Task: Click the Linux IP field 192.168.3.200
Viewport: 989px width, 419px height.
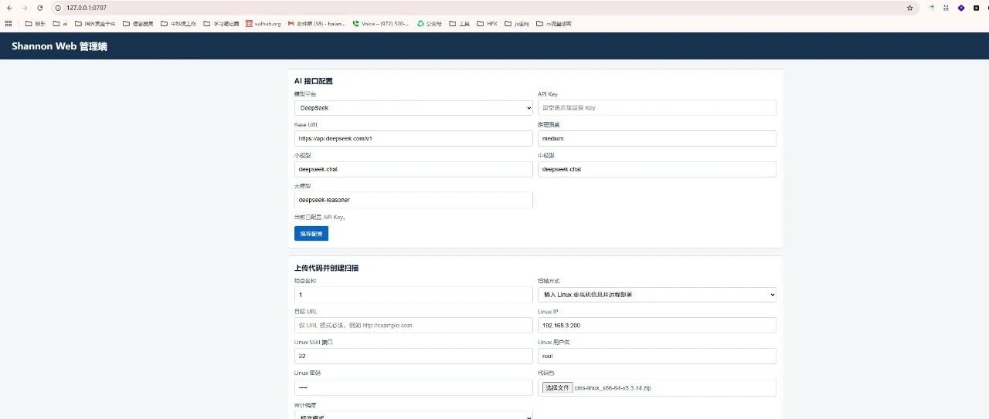Action: (x=657, y=326)
